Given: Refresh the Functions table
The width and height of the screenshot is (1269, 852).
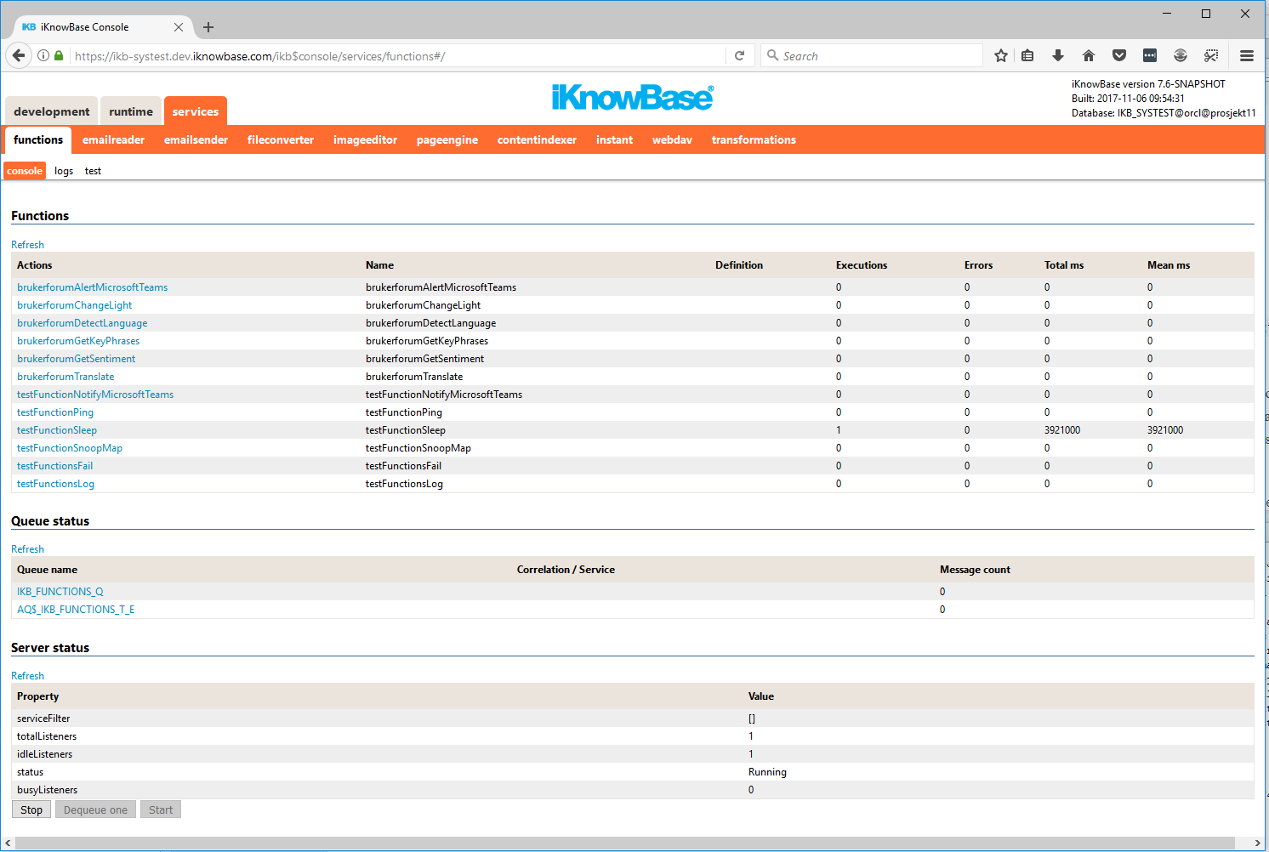Looking at the screenshot, I should (27, 245).
